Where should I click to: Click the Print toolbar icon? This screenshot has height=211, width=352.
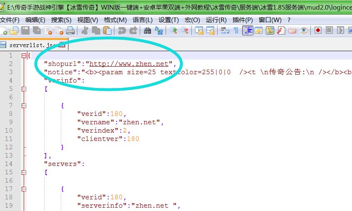pos(70,30)
